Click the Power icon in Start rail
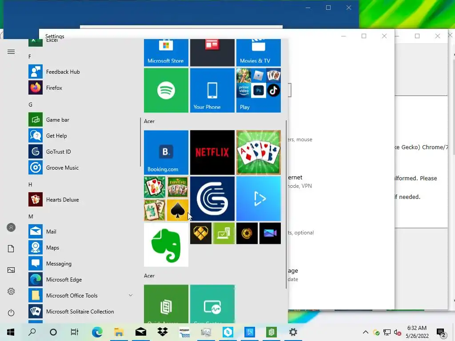This screenshot has height=341, width=455. [x=11, y=313]
